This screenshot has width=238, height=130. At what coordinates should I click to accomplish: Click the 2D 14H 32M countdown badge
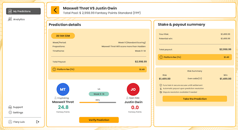pyautogui.click(x=63, y=36)
